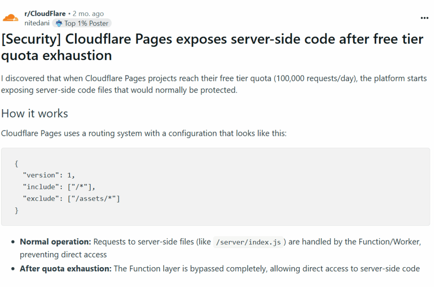Open the post titled Cloudflare Pages exposes server-side code
Image resolution: width=434 pixels, height=287 pixels.
point(212,47)
